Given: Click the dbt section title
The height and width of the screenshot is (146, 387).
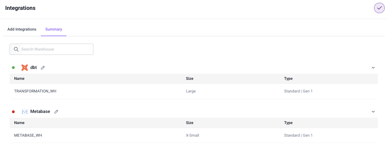Looking at the screenshot, I should (x=33, y=68).
